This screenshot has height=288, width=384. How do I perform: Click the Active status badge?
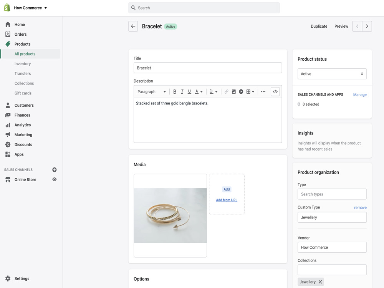pyautogui.click(x=170, y=26)
